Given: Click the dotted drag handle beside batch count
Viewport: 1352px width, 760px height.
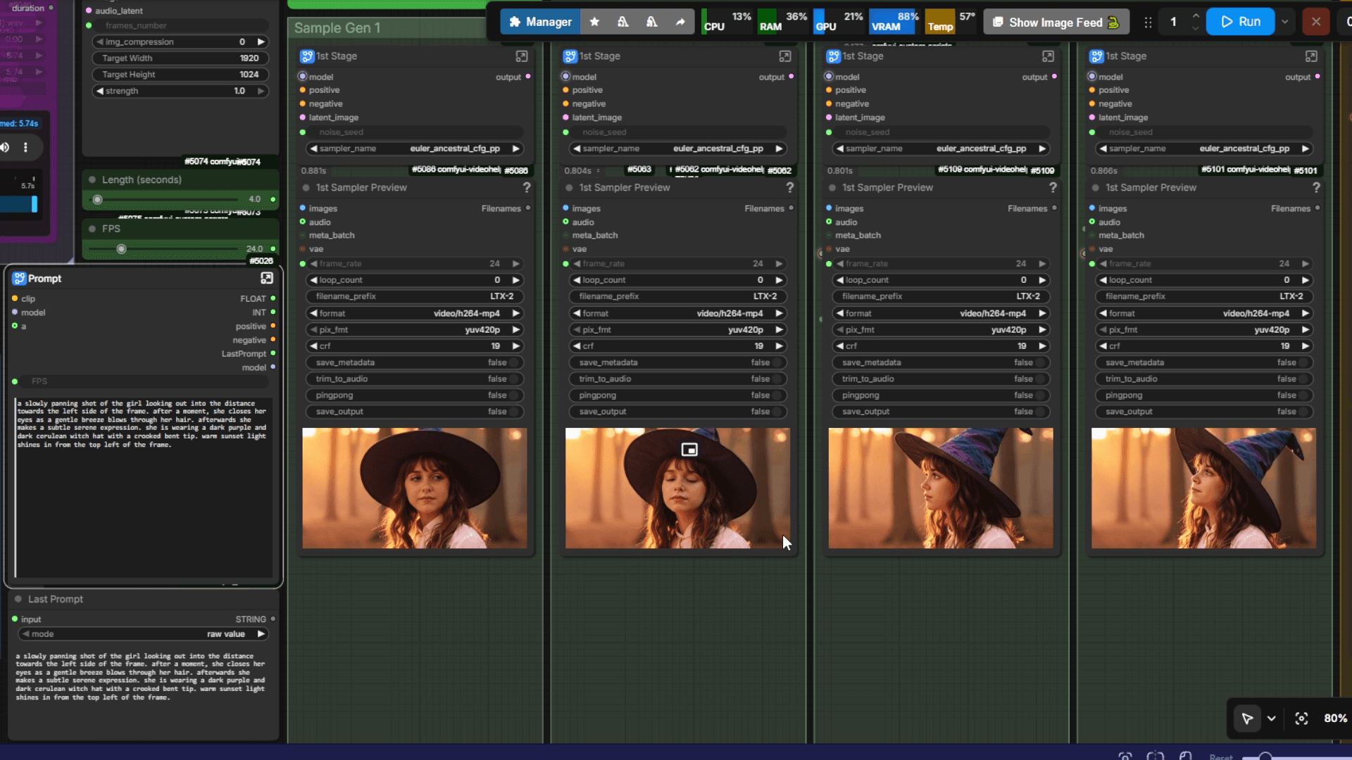Looking at the screenshot, I should pyautogui.click(x=1148, y=23).
